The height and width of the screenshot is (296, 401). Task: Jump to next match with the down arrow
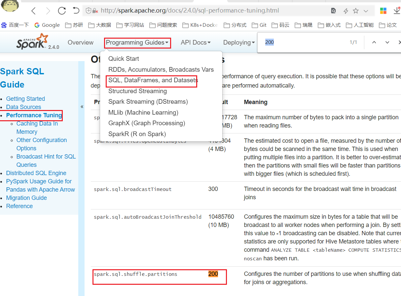click(387, 42)
